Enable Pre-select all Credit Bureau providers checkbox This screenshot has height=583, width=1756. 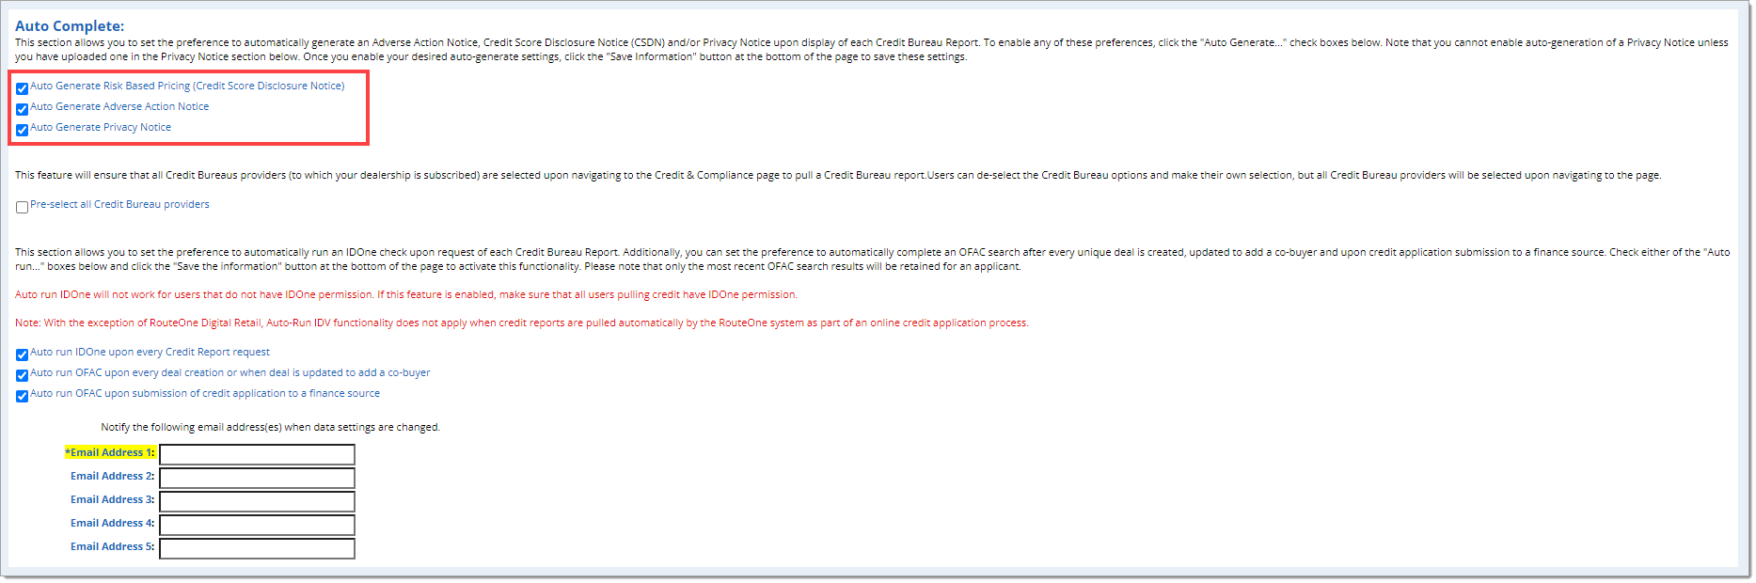[x=22, y=208]
